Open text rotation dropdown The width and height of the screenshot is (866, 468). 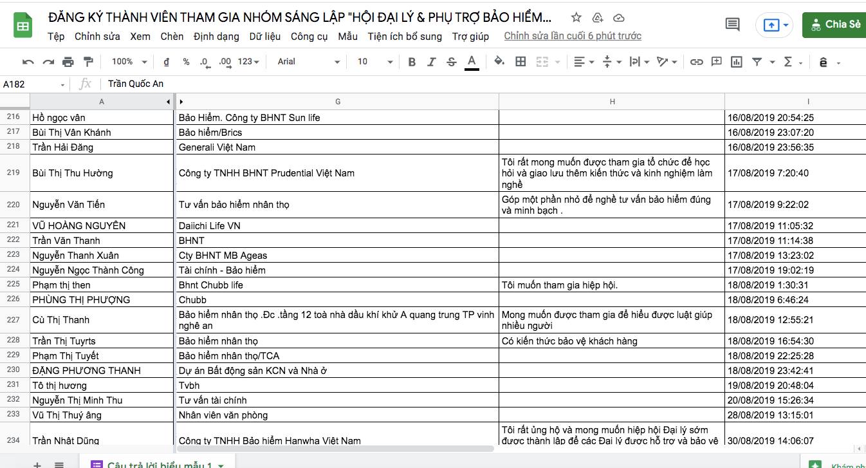[667, 62]
